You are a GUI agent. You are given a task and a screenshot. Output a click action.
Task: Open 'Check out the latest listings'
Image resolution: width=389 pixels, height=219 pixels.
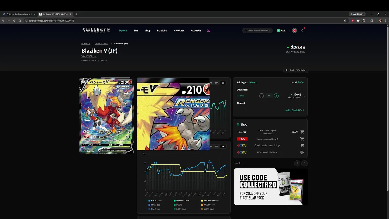point(267,145)
